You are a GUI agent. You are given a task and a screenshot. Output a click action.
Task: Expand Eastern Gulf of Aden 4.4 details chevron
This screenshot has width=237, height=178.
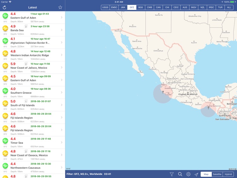click(62, 17)
